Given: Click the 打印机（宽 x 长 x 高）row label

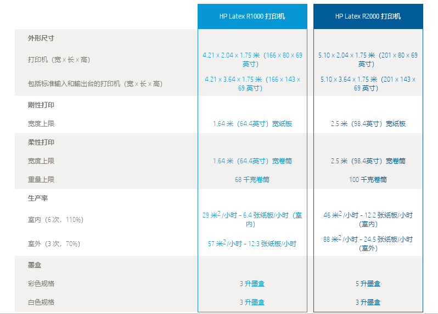Looking at the screenshot, I should (59, 60).
